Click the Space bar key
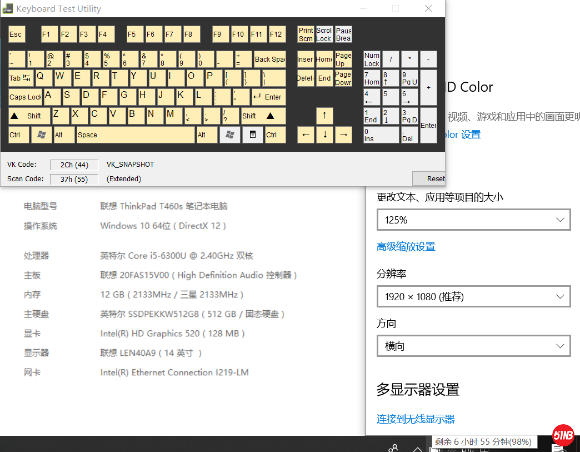 coord(136,135)
